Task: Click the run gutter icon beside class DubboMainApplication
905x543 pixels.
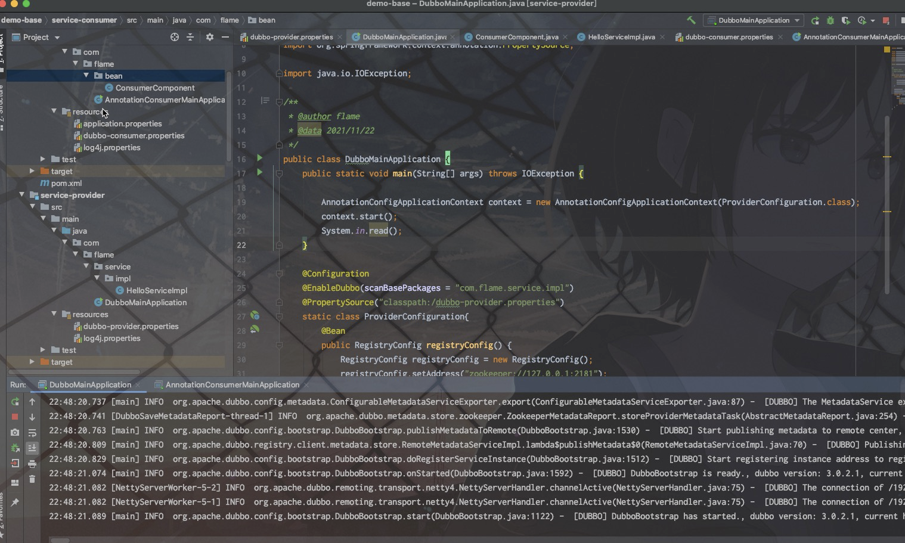Action: [259, 158]
